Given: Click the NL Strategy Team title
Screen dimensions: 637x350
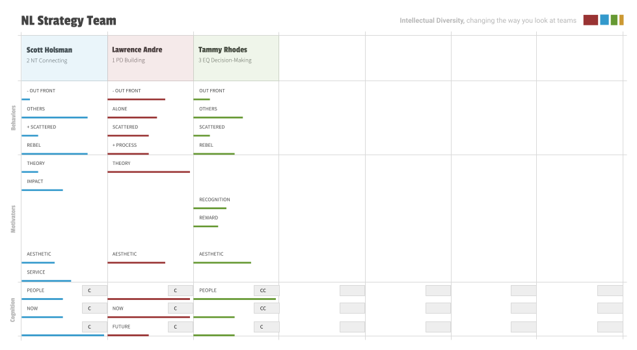Looking at the screenshot, I should [68, 21].
